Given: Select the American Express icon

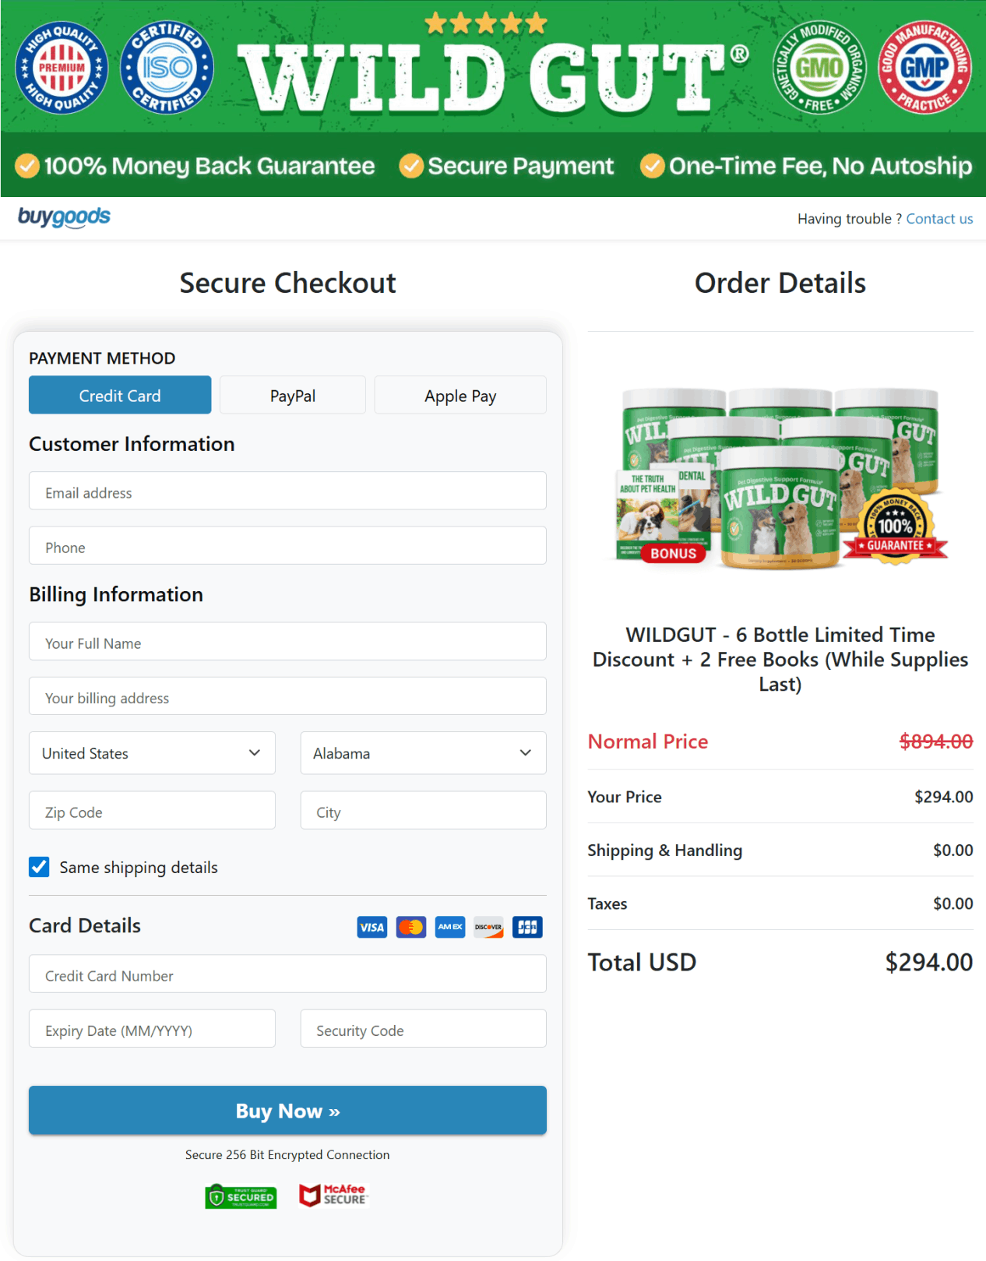Looking at the screenshot, I should (449, 926).
